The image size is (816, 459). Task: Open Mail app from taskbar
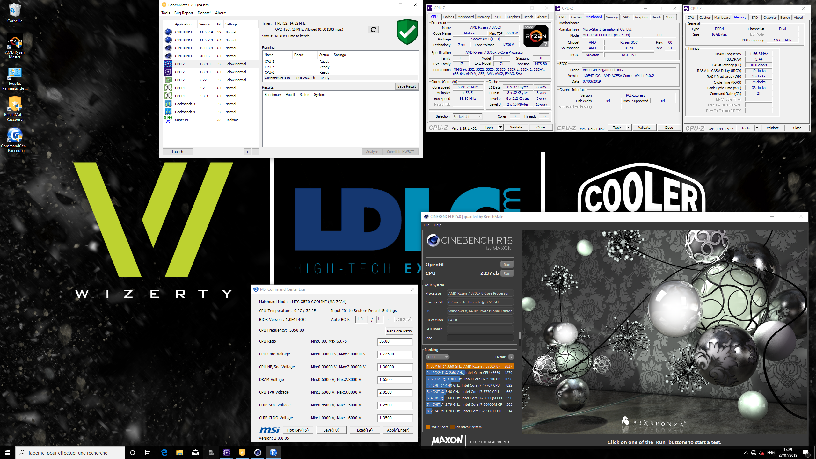click(x=195, y=453)
